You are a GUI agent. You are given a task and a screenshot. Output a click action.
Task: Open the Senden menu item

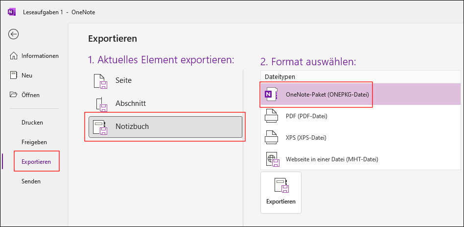pyautogui.click(x=31, y=181)
